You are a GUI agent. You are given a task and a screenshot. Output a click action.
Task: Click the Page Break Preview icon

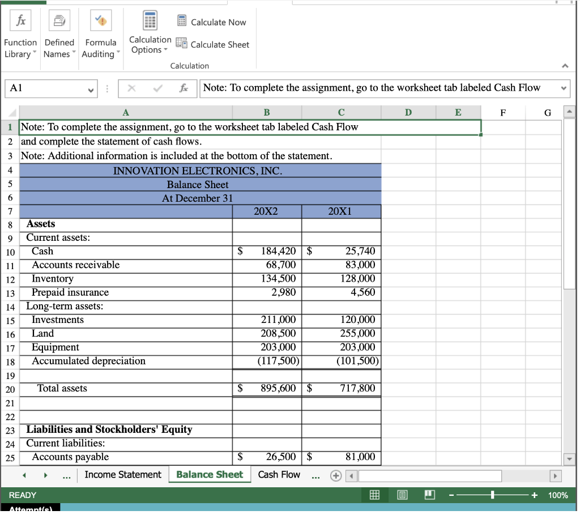click(429, 495)
